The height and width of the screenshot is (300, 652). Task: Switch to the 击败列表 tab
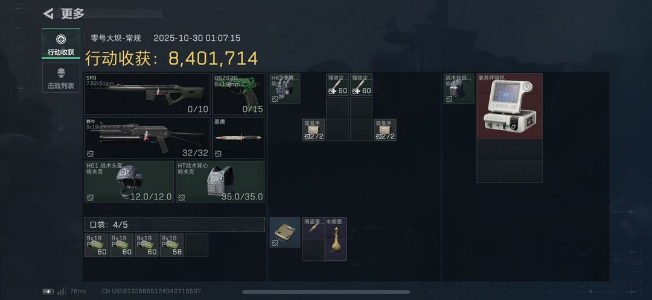tap(61, 78)
